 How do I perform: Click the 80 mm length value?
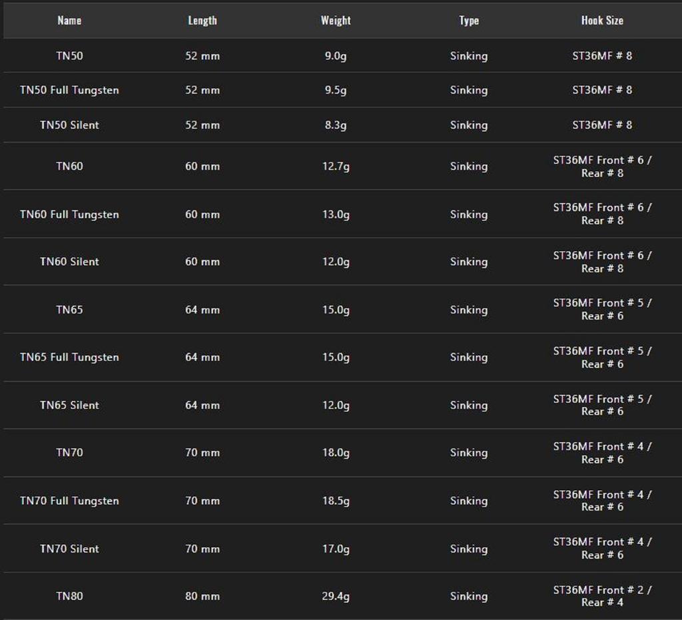click(202, 596)
